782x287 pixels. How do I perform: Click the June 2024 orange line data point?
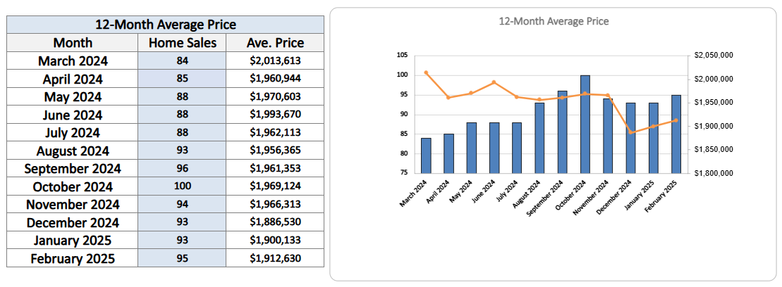click(494, 82)
